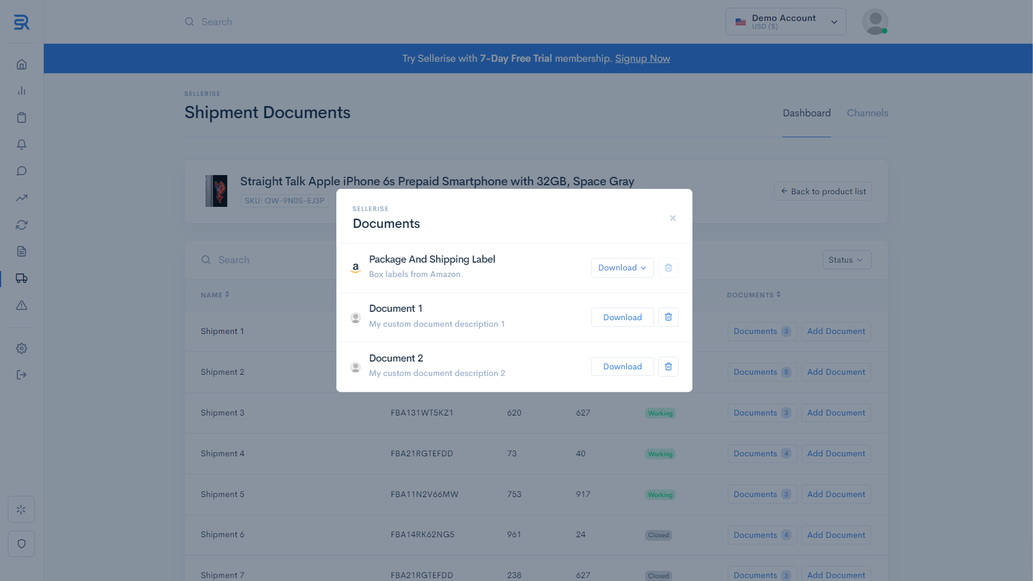Open Documents for Shipment 1
This screenshot has height=581, width=1033.
pyautogui.click(x=762, y=332)
